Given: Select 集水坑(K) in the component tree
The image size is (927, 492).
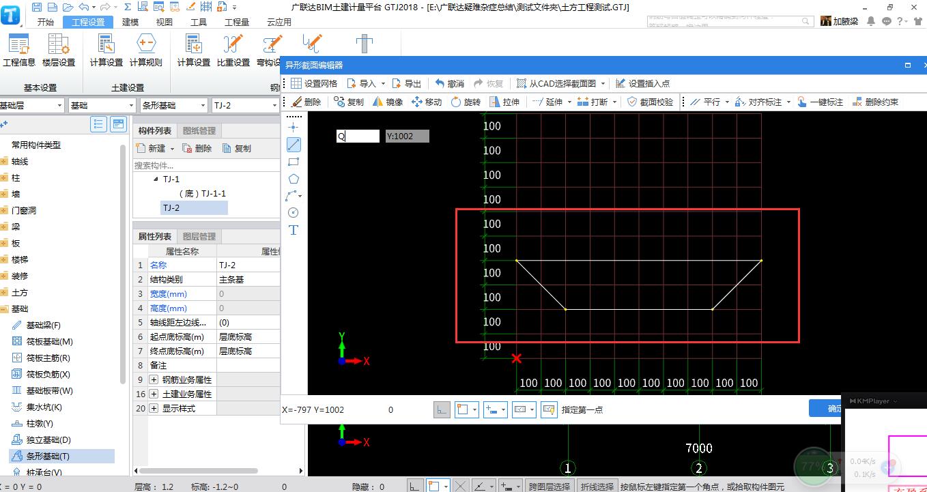Looking at the screenshot, I should 38,407.
